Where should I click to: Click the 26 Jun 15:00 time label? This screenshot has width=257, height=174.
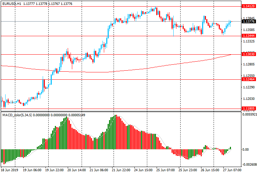point(210,170)
